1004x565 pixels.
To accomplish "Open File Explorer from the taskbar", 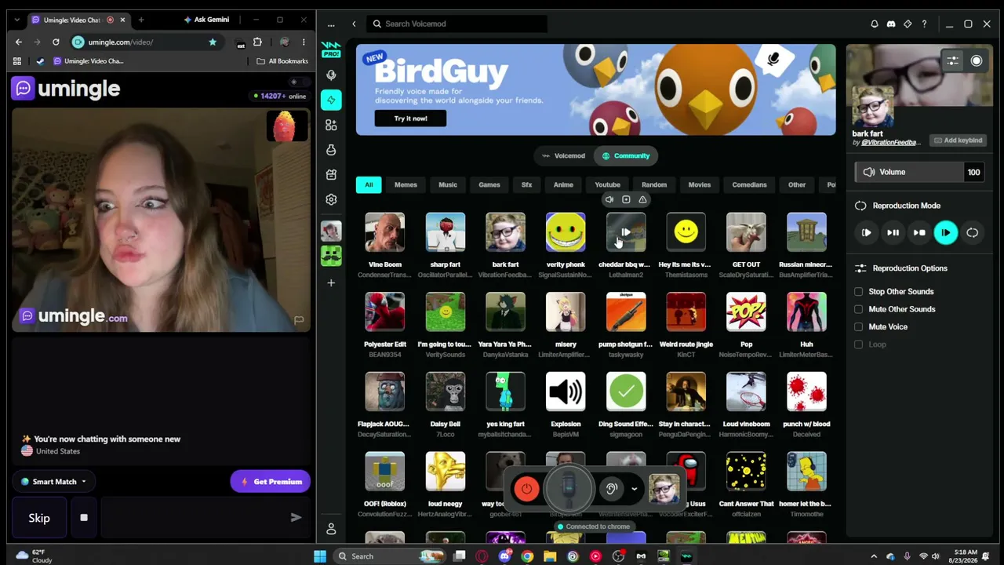I will click(550, 556).
